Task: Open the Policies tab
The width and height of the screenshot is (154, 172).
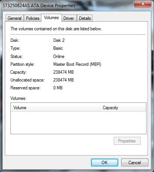Action: [33, 18]
